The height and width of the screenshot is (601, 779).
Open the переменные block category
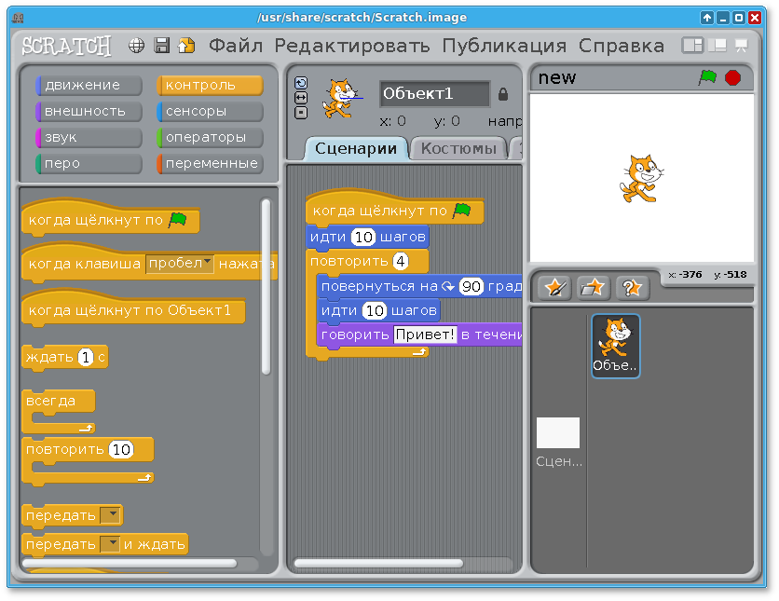pos(210,163)
